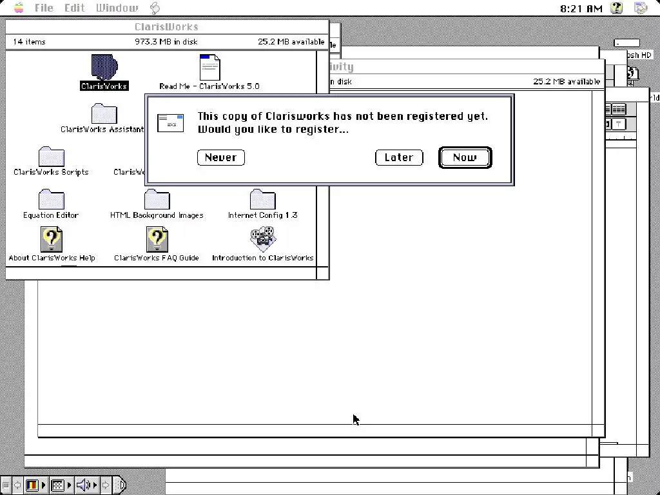Select the ClarisWorks Assistants folder

(x=104, y=113)
